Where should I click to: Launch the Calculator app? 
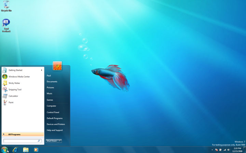point(13,96)
